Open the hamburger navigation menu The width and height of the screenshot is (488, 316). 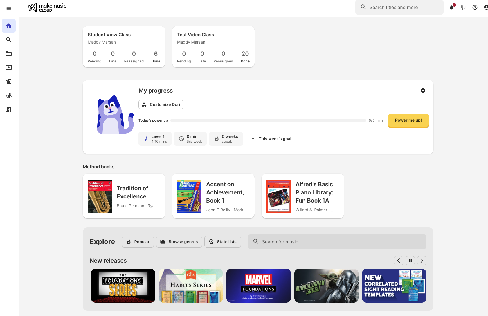tap(9, 8)
